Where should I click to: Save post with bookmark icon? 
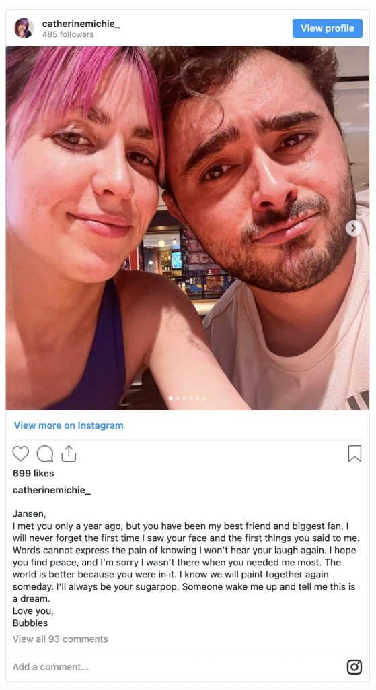coord(354,453)
